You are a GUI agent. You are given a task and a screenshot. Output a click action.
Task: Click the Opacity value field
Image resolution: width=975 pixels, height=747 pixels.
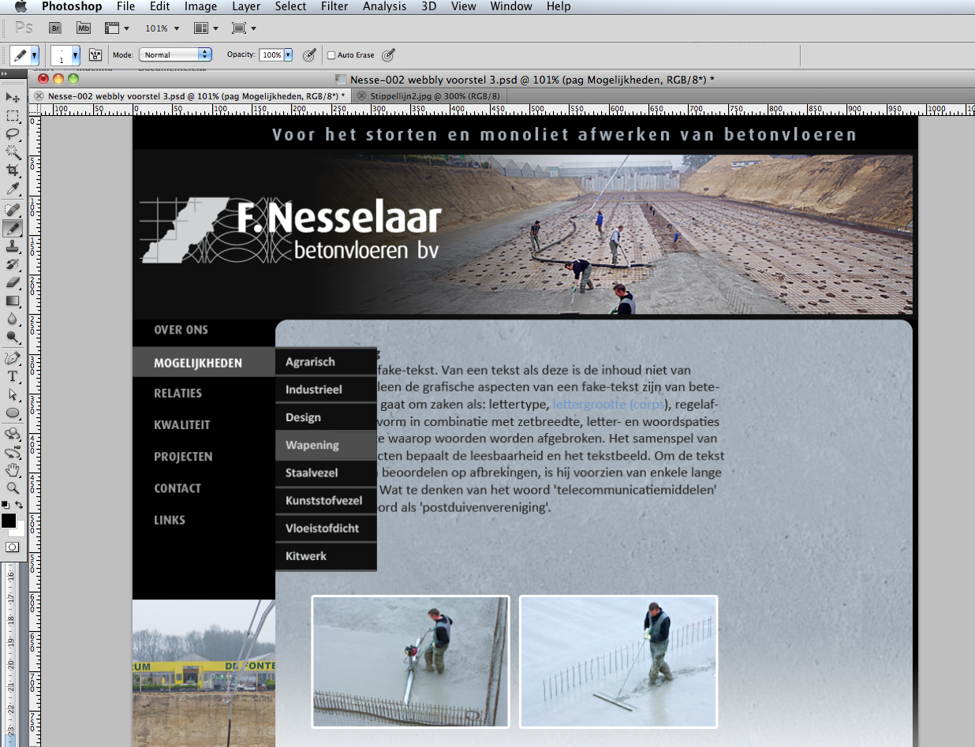click(271, 55)
